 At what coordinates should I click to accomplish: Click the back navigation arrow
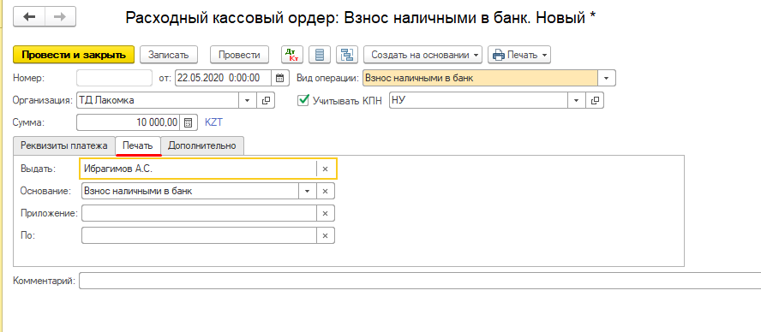[29, 17]
